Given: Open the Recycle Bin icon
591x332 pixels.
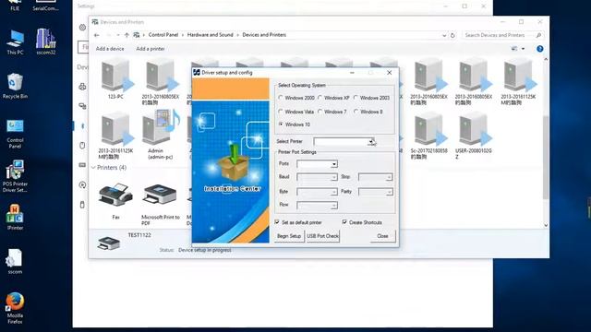Looking at the screenshot, I should click(x=15, y=86).
